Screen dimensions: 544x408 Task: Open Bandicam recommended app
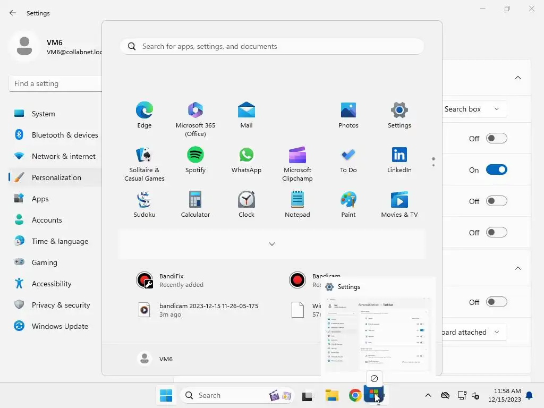click(303, 280)
